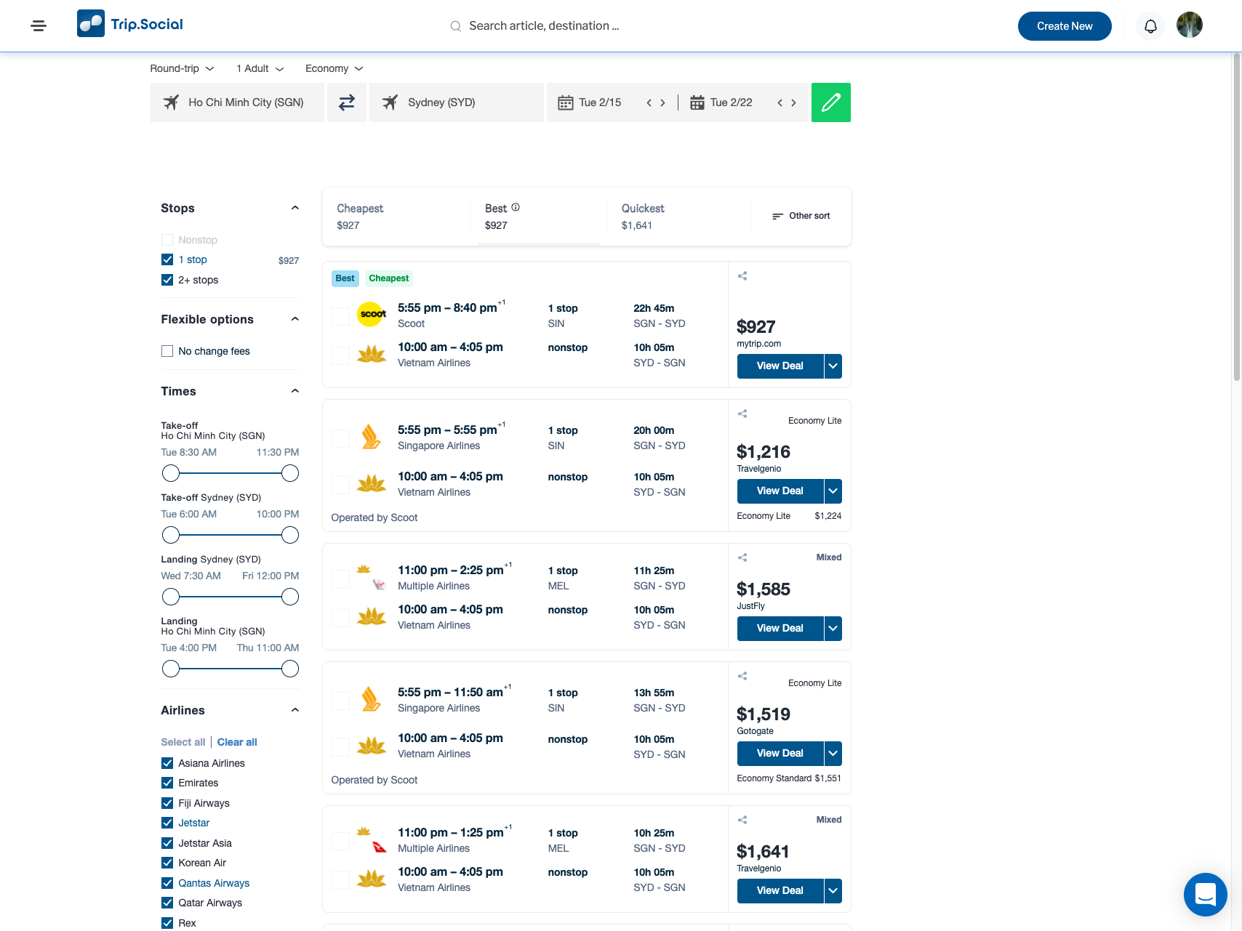Open departure date calendar icon Tue 2/15

pos(565,102)
